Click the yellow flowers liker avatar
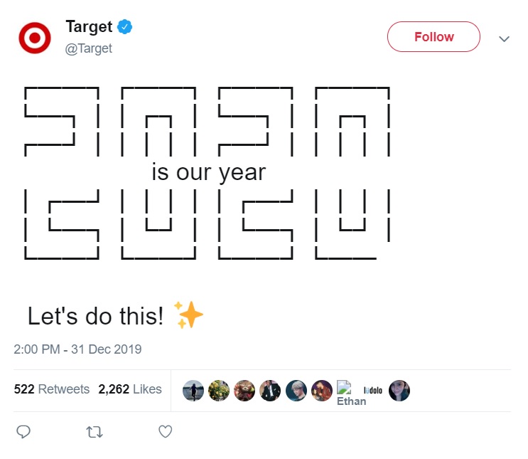 [x=219, y=391]
